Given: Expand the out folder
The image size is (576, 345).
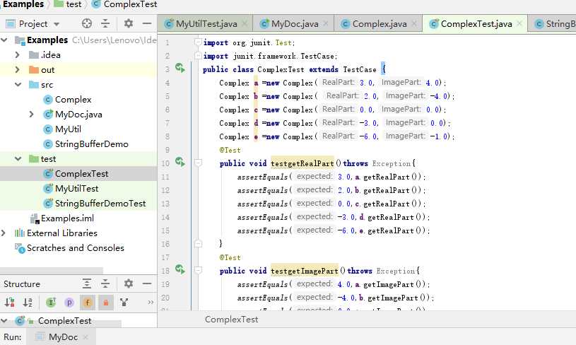Looking at the screenshot, I should click(x=17, y=69).
